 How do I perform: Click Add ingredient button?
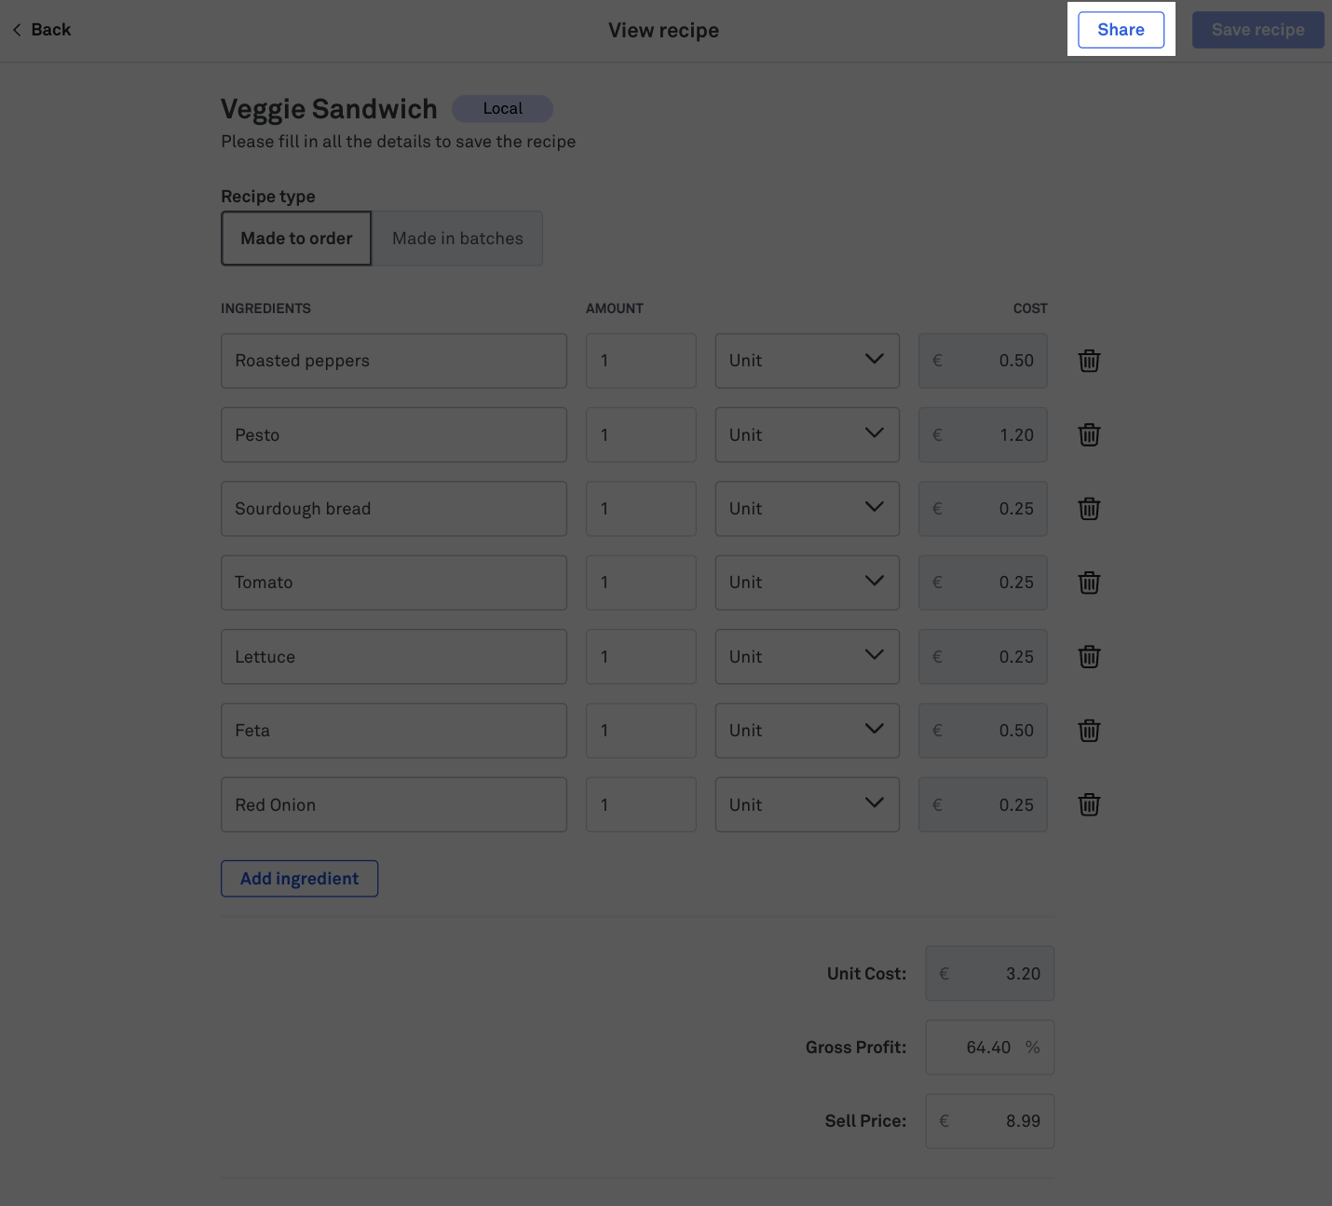(299, 879)
